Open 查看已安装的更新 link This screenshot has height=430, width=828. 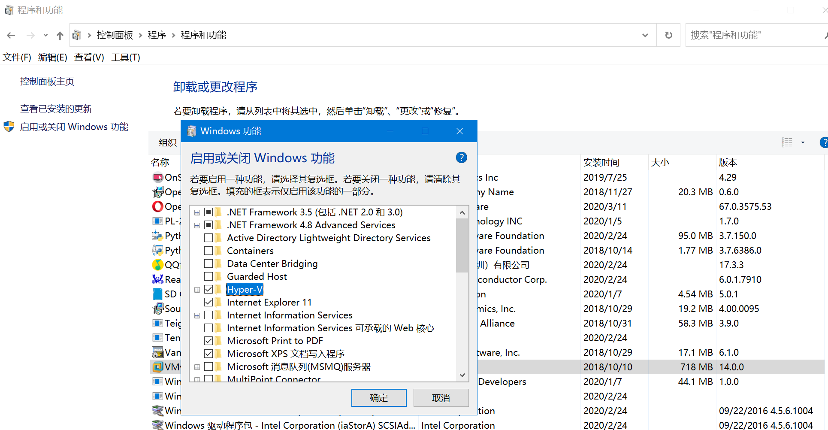pyautogui.click(x=56, y=108)
